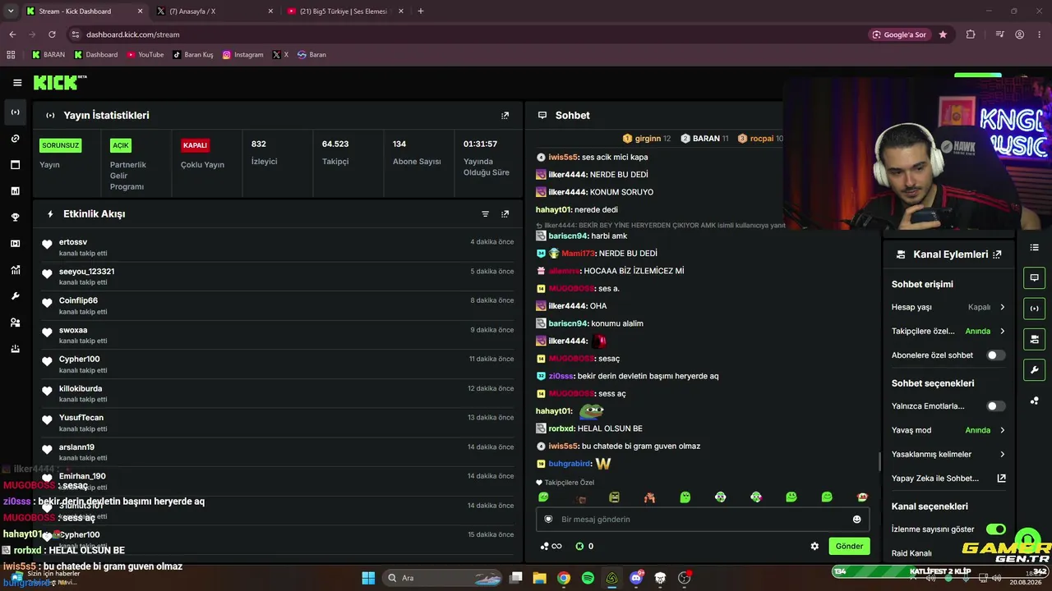Open the window-layout icon in the left sidebar
The height and width of the screenshot is (591, 1052).
[15, 165]
